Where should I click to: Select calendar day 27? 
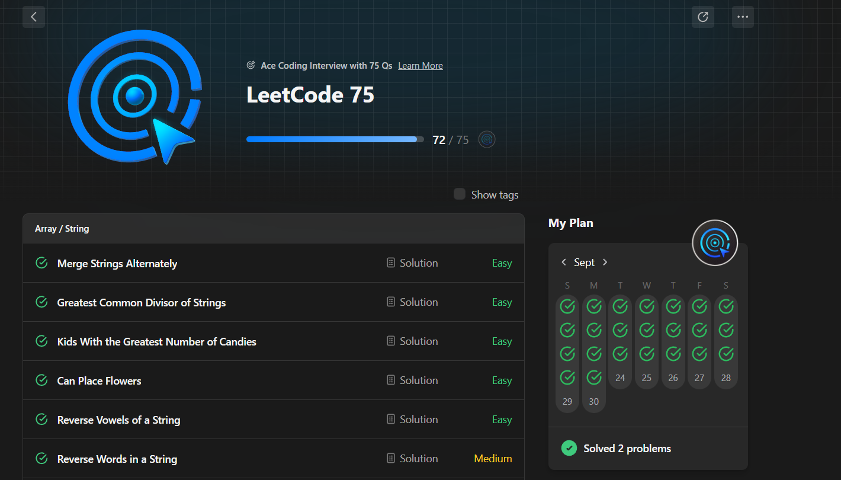(699, 377)
